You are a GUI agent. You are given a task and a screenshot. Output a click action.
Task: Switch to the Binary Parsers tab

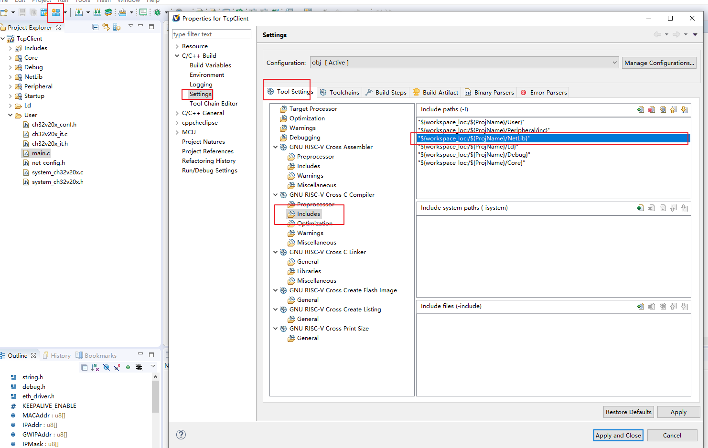point(489,93)
